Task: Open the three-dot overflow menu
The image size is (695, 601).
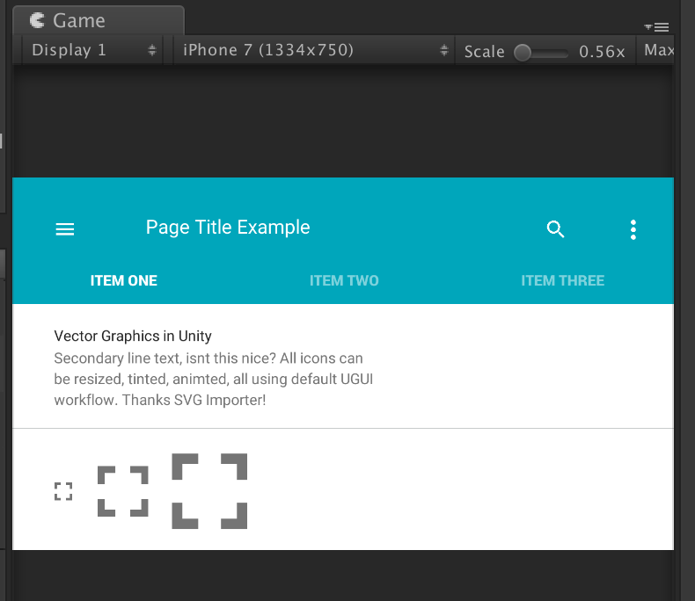Action: tap(633, 229)
